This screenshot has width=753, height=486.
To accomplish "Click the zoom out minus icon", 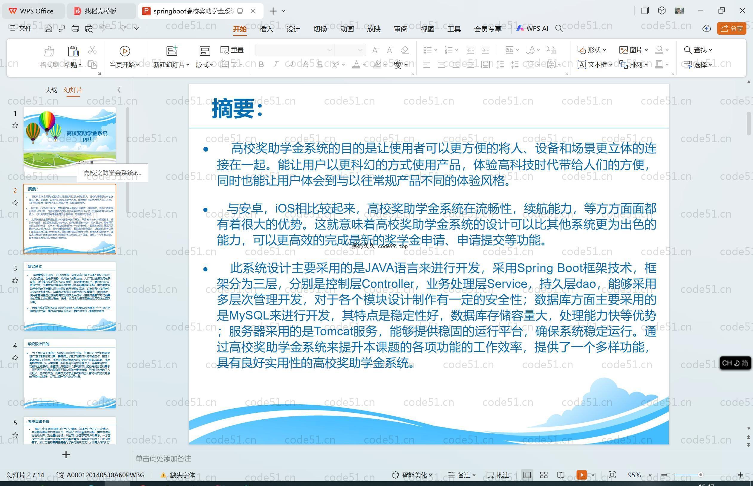I will (664, 475).
